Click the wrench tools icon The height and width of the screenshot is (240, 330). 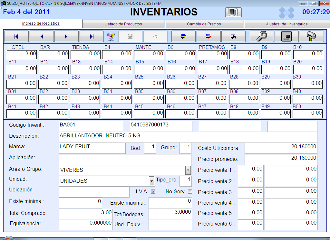[x=262, y=36]
